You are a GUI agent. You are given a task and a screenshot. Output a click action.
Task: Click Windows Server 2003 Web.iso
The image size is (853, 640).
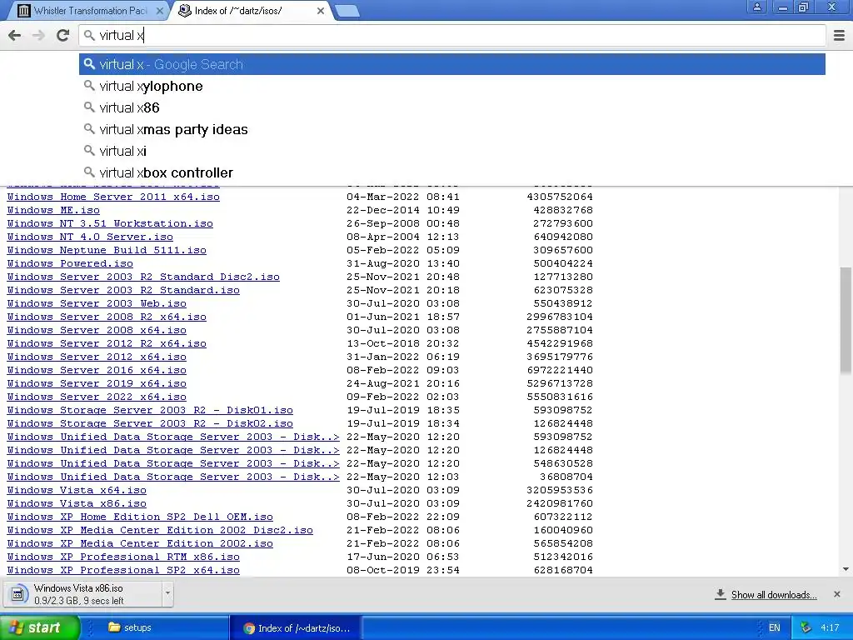pyautogui.click(x=97, y=303)
